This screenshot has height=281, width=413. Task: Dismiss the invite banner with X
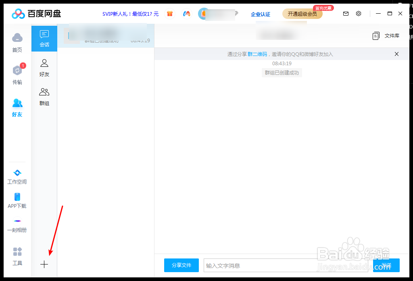coord(396,54)
